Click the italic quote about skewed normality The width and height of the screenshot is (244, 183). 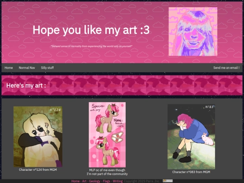click(91, 46)
